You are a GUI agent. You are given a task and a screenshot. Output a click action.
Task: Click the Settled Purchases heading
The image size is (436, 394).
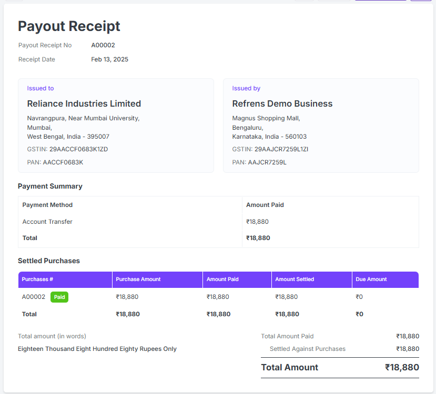coord(49,261)
